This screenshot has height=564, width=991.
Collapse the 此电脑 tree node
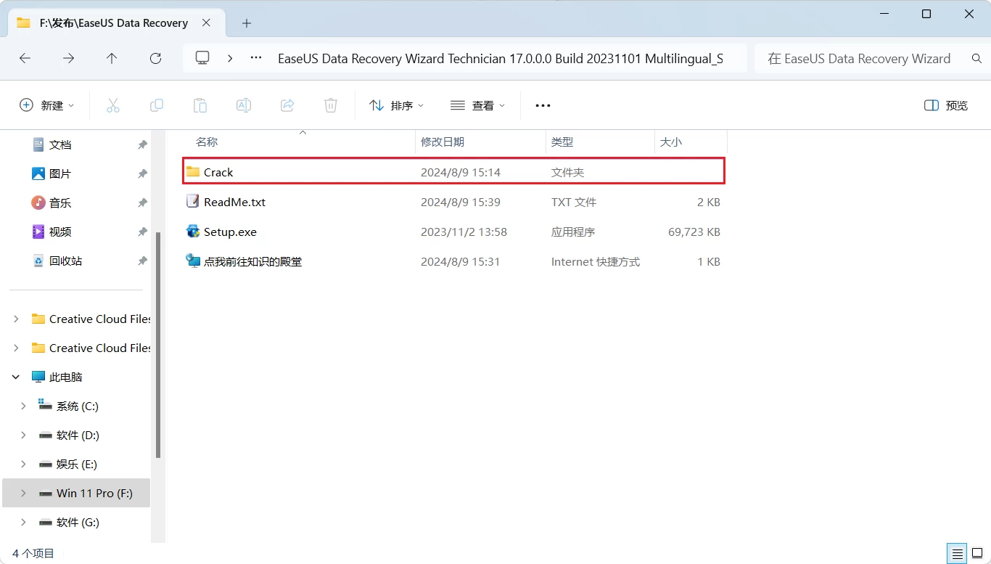(16, 377)
